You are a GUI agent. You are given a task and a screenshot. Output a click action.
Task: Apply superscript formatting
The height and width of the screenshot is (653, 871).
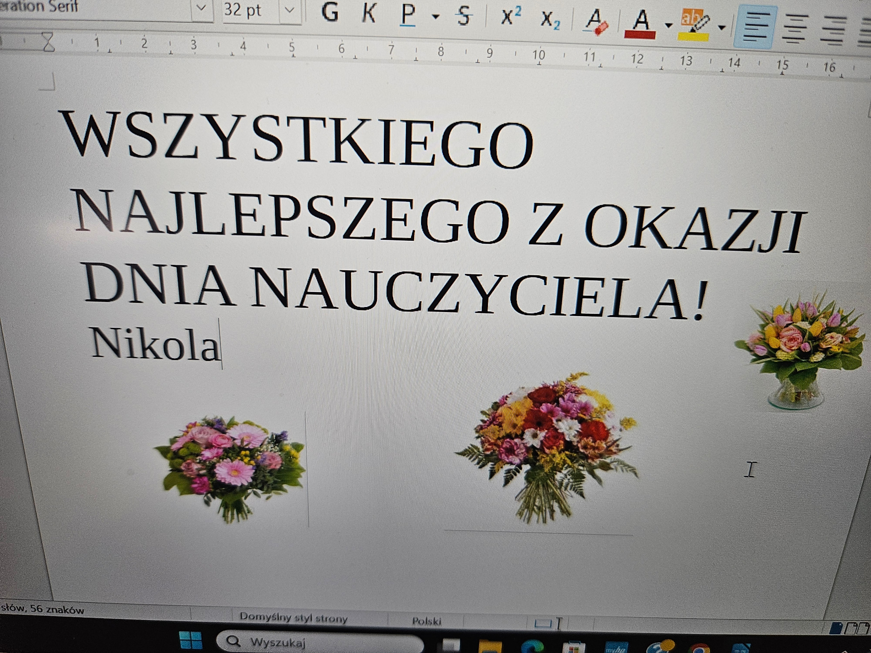pos(511,17)
